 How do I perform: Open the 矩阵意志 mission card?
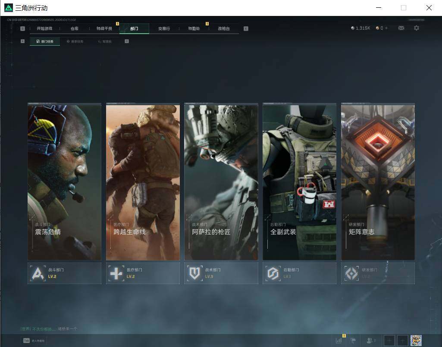378,181
